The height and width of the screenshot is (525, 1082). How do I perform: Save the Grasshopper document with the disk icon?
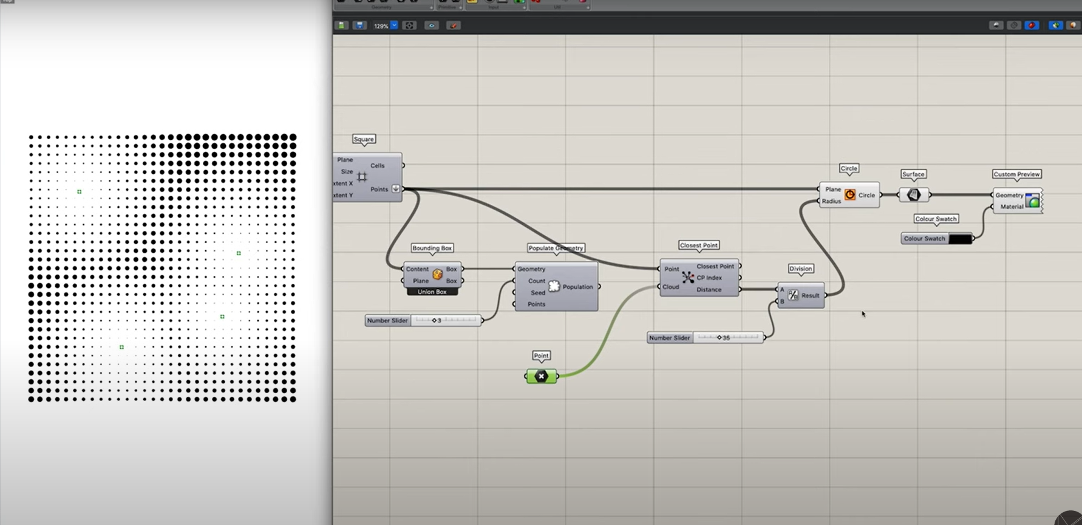pos(360,26)
